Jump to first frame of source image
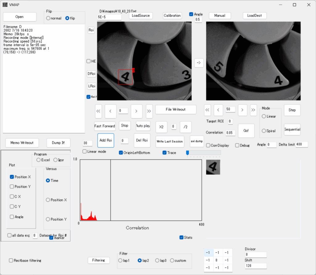 point(98,111)
